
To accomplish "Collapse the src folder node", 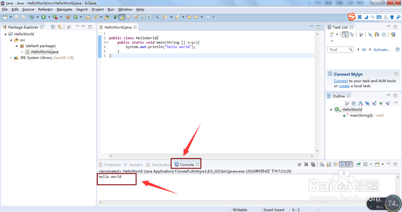I will point(11,40).
